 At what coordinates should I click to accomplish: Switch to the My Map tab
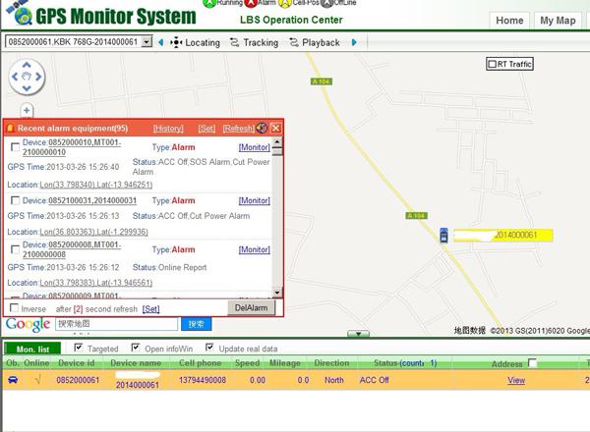click(559, 21)
